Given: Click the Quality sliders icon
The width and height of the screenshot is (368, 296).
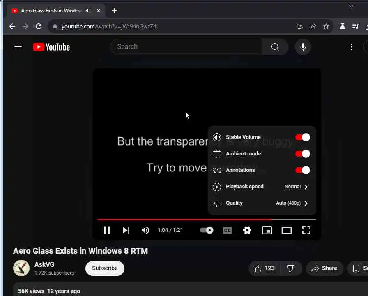Looking at the screenshot, I should (216, 203).
